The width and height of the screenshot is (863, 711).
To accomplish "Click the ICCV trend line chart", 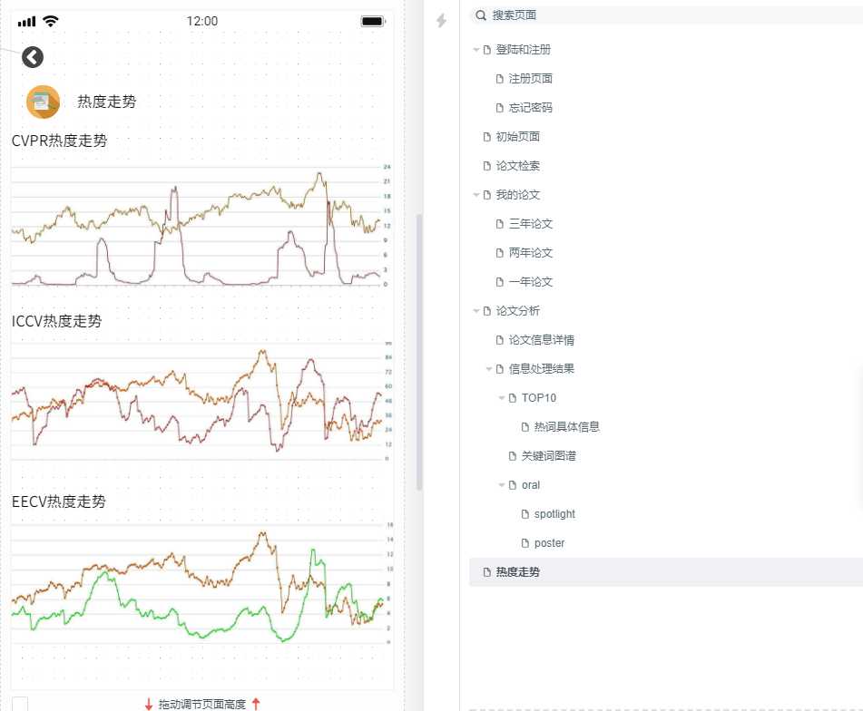I will tap(201, 402).
